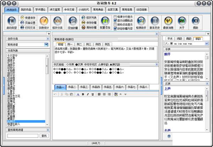Viewport: 213px width, 147px height.
Task: Click 添加收藏 add favorite icon
Action: (x=73, y=23)
